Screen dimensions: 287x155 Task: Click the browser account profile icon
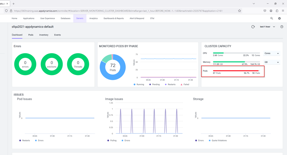tap(271, 11)
